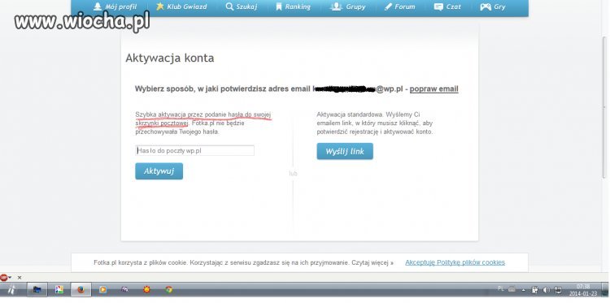
Task: Click the volume icon in system tray
Action: coord(547,290)
